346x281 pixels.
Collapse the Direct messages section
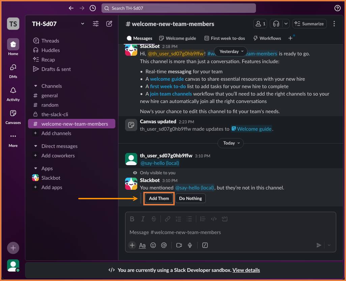click(x=36, y=146)
